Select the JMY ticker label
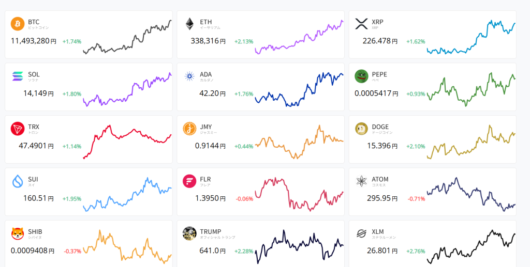The image size is (530, 267). [205, 127]
